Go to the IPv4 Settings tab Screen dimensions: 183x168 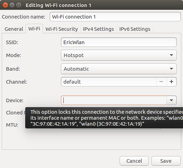pos(98,29)
